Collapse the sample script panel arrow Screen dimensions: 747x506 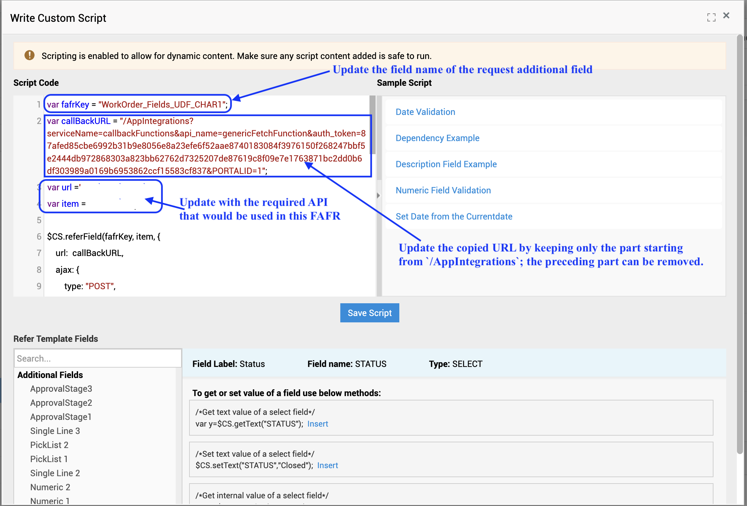coord(379,195)
